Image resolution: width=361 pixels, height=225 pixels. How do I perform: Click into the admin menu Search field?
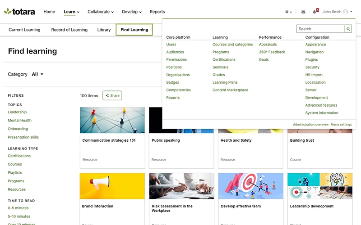click(320, 29)
